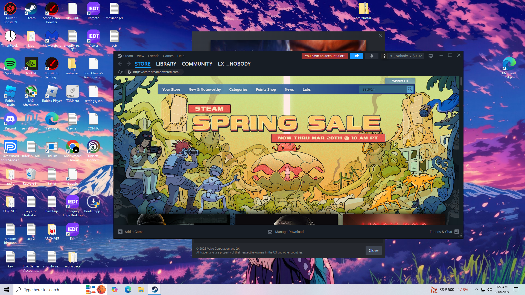
Task: Open the Wishlist (1) button
Action: pos(400,81)
